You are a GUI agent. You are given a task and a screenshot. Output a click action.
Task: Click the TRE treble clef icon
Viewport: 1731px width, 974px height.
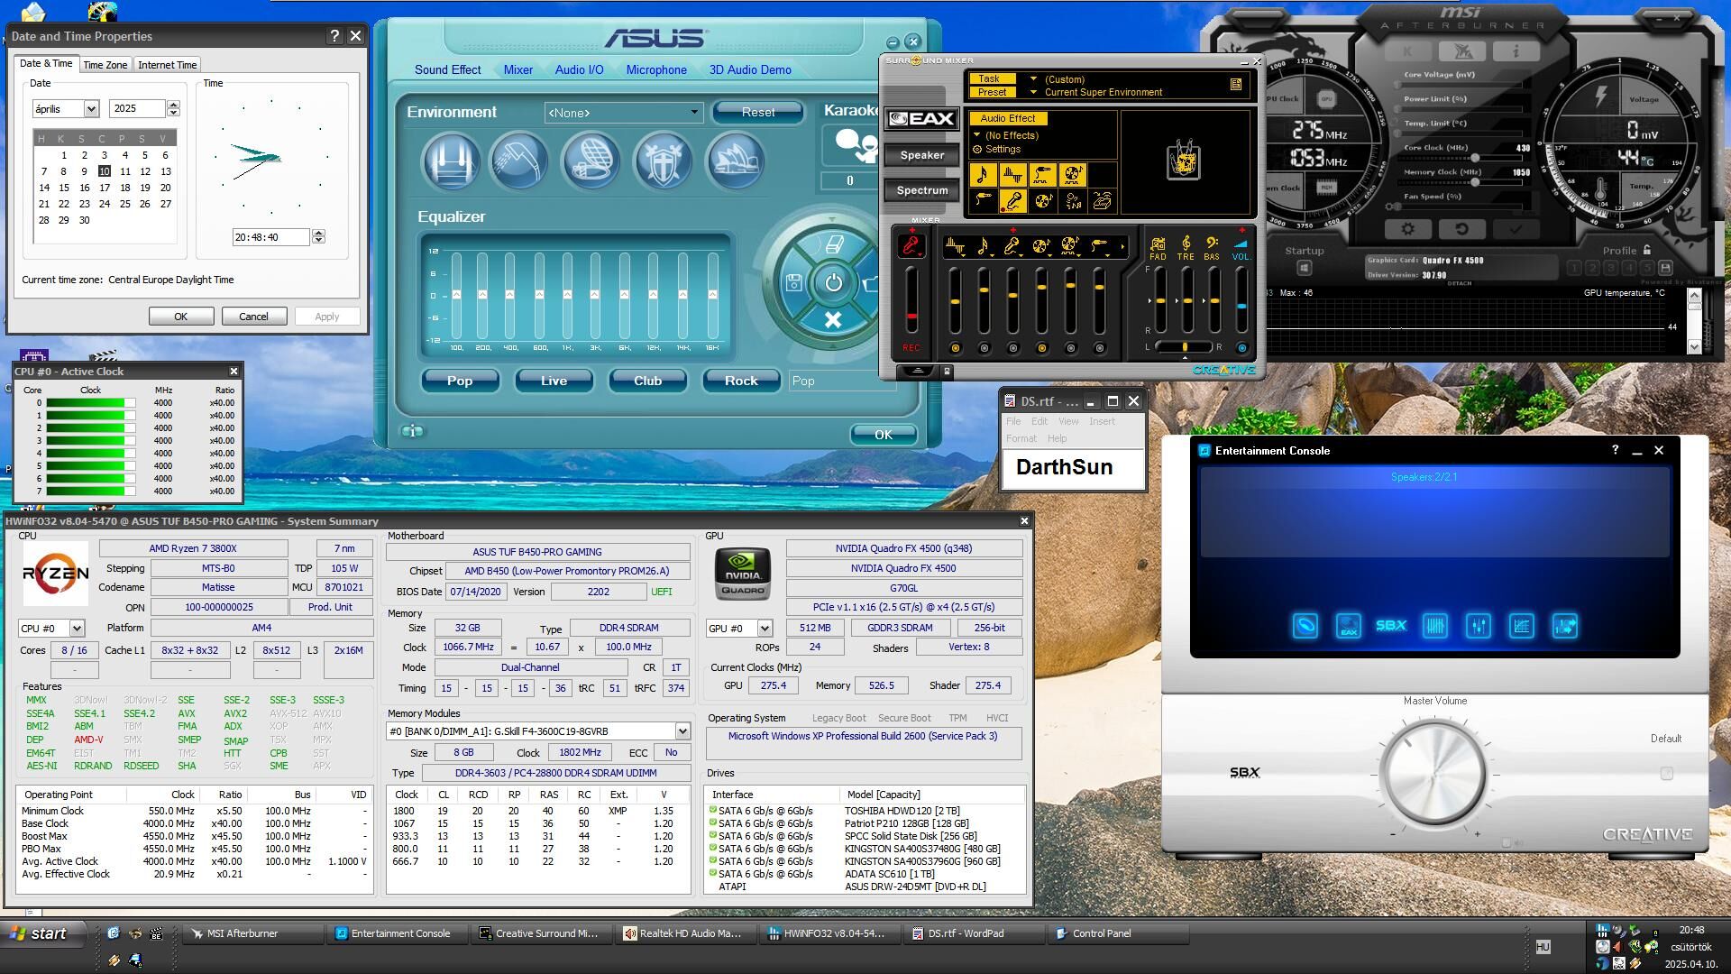tap(1186, 244)
